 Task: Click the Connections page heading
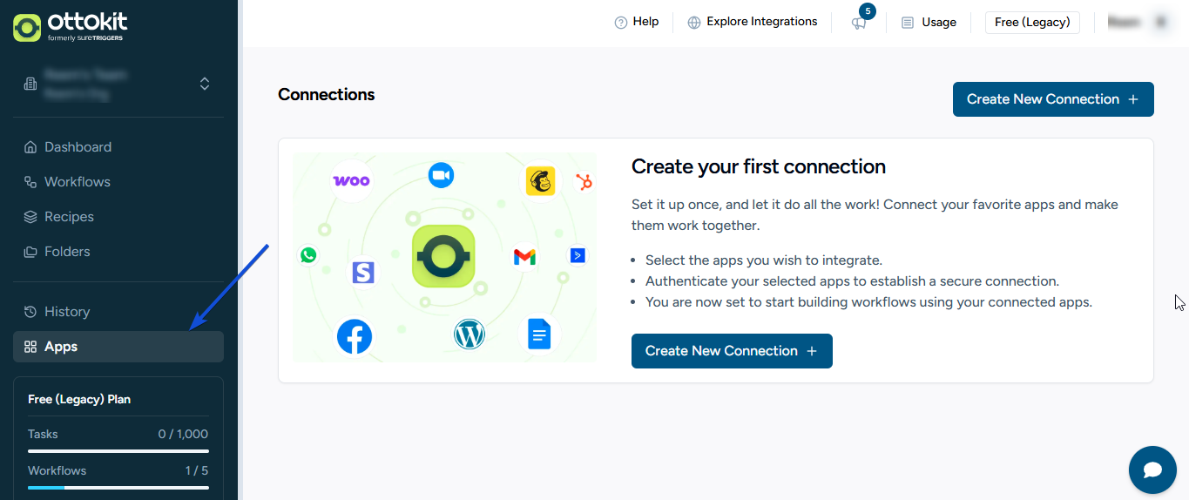[x=327, y=95]
